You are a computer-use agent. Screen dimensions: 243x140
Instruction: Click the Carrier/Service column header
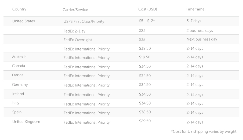click(75, 10)
